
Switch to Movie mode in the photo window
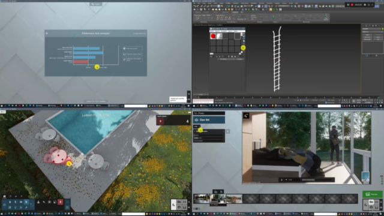(x=376, y=202)
